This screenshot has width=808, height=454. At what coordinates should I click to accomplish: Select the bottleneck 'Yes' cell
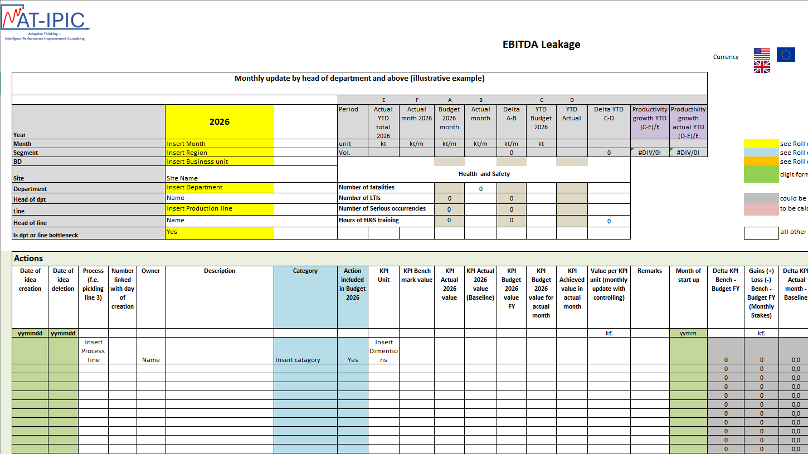click(220, 233)
